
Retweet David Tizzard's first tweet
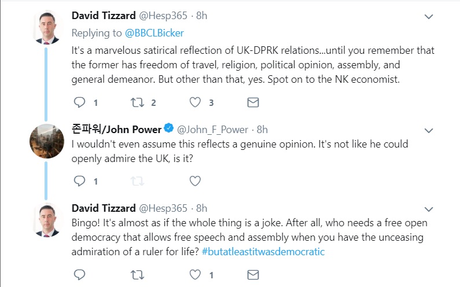137,102
